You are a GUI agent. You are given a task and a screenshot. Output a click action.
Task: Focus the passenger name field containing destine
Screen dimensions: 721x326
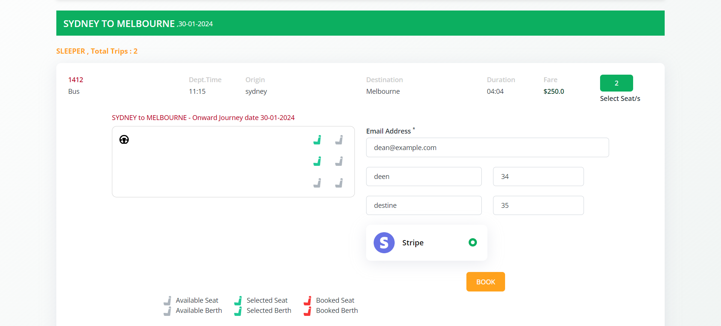coord(424,205)
